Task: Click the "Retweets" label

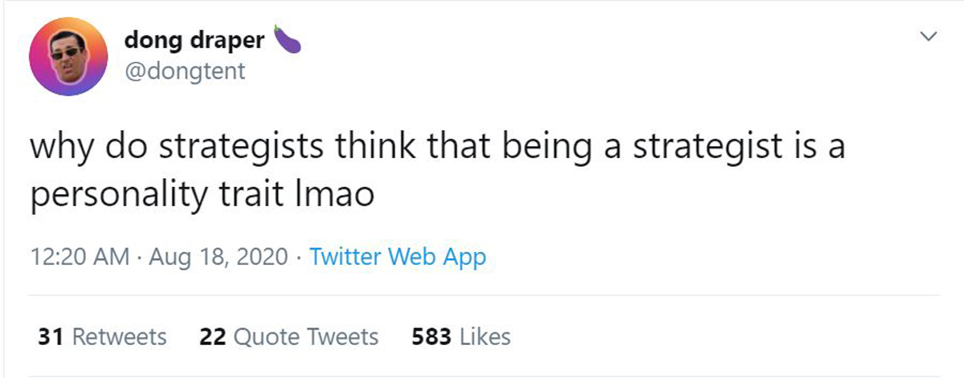Action: (120, 336)
